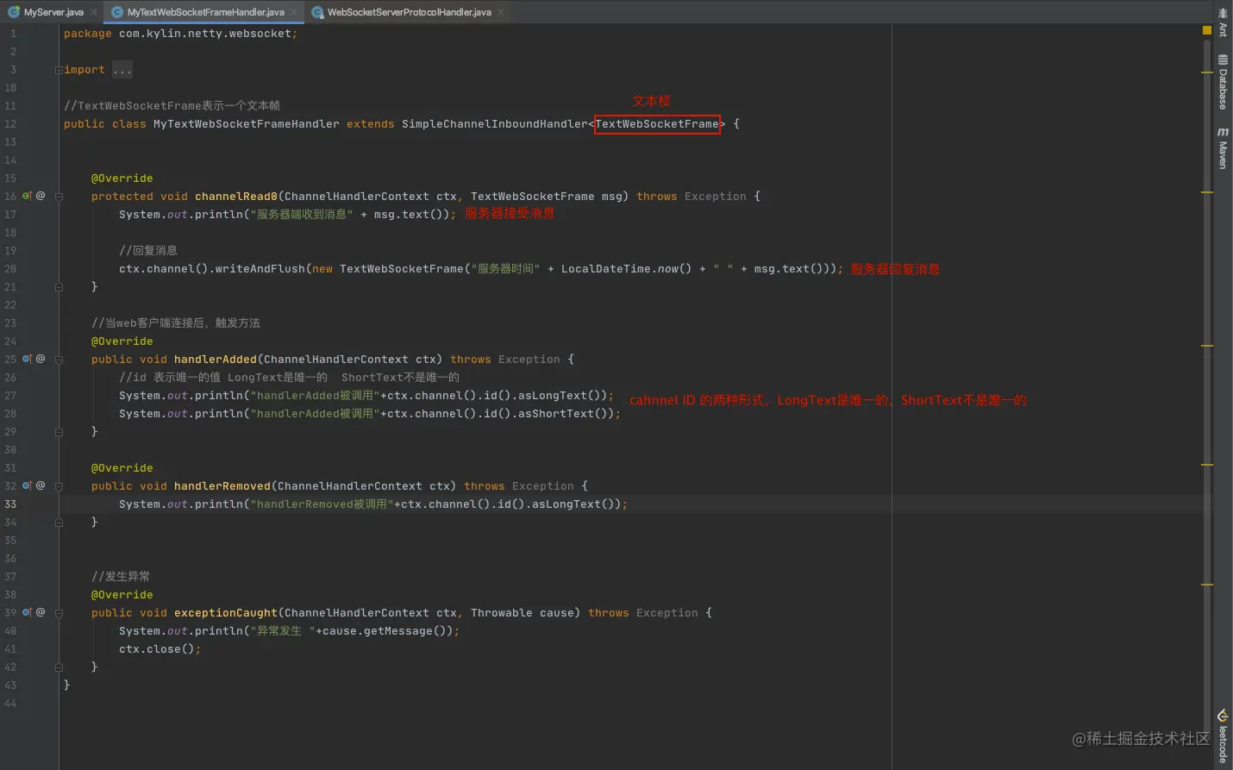Click the @ annotation gutter icon on line 39

[41, 612]
